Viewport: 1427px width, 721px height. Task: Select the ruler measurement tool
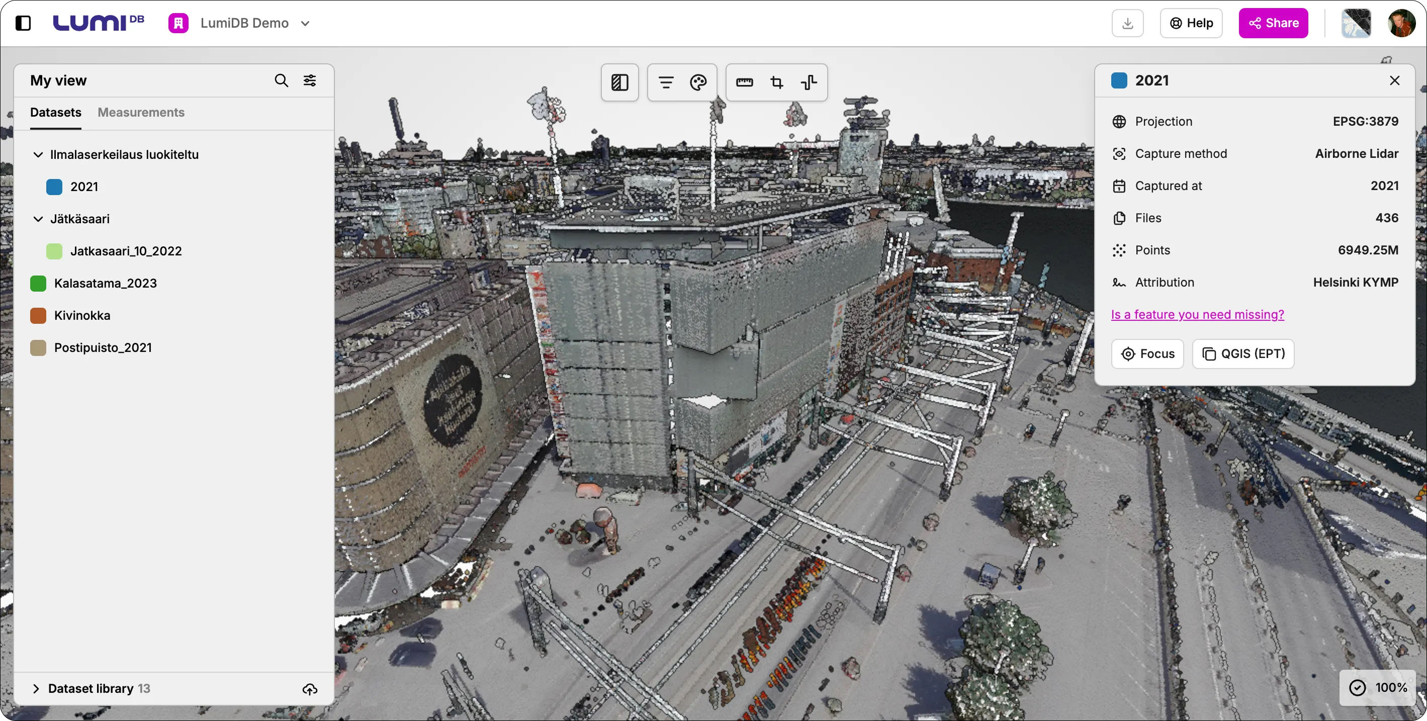click(x=744, y=82)
